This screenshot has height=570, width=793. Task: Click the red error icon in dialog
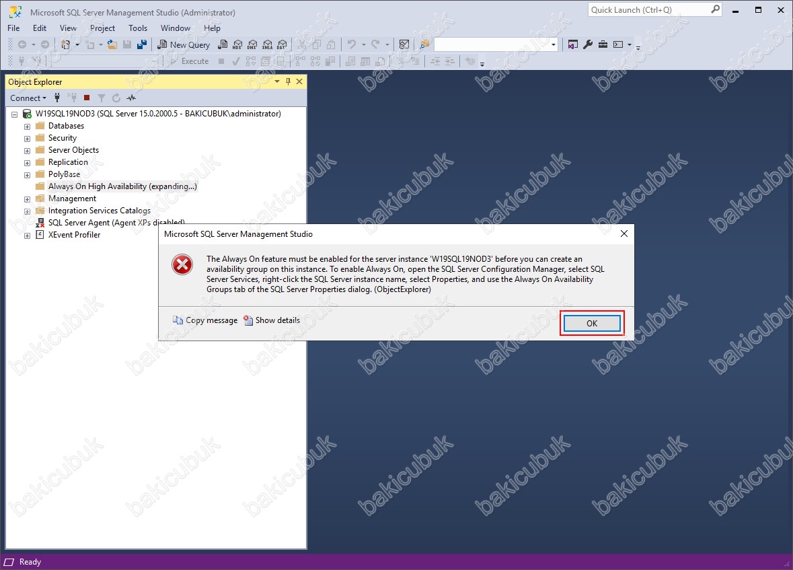tap(182, 264)
